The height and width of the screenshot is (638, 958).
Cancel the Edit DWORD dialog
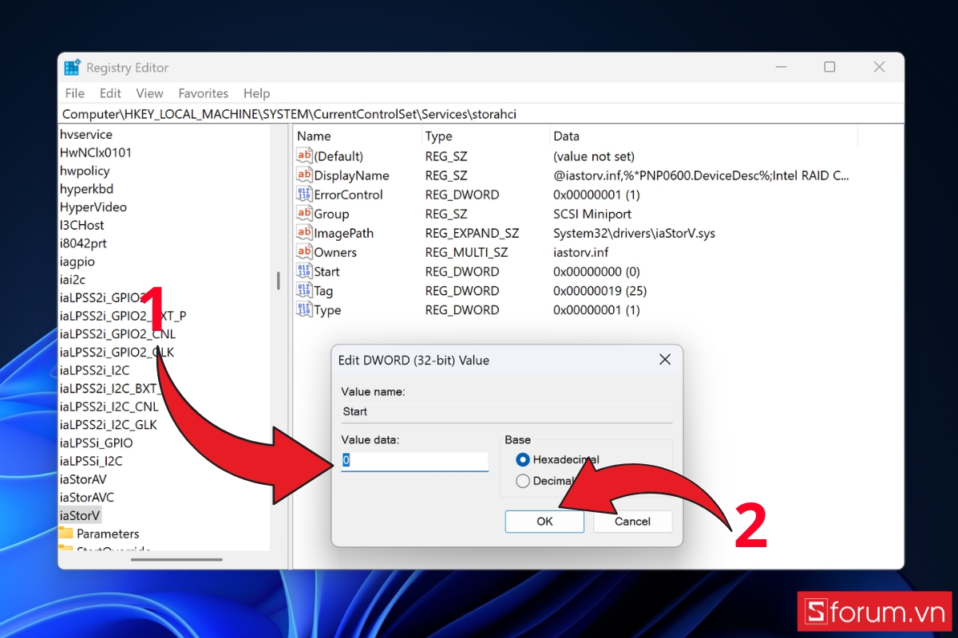(632, 522)
